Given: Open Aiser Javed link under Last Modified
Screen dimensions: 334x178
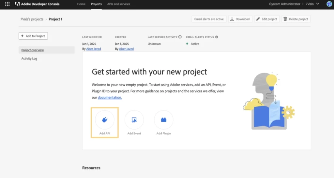Looking at the screenshot, I should 94,49.
